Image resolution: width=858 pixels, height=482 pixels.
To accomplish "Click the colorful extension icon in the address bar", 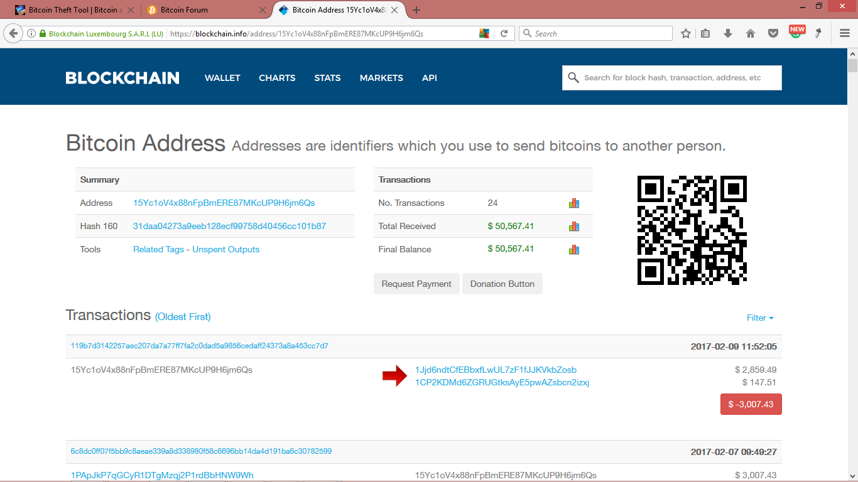I will (484, 34).
